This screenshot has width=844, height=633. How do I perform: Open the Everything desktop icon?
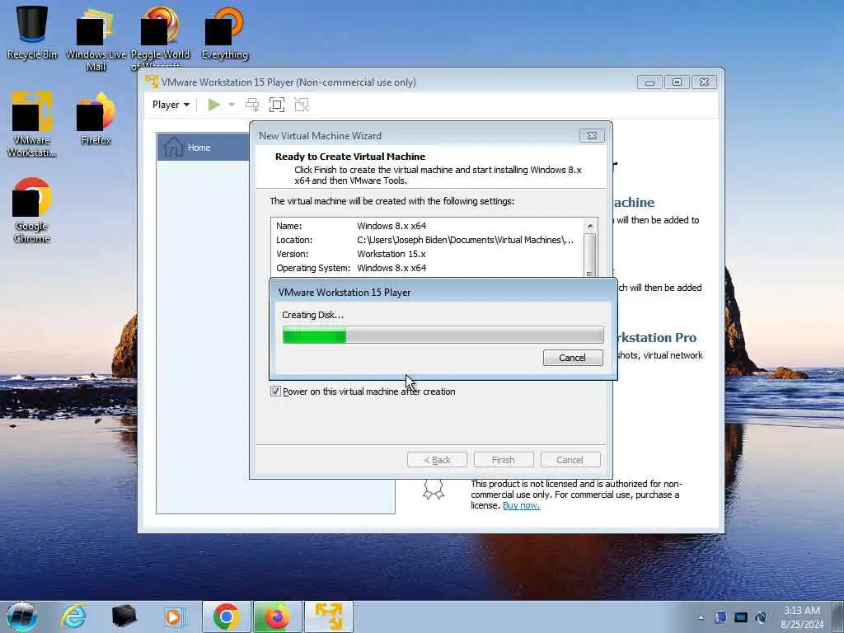pyautogui.click(x=224, y=33)
